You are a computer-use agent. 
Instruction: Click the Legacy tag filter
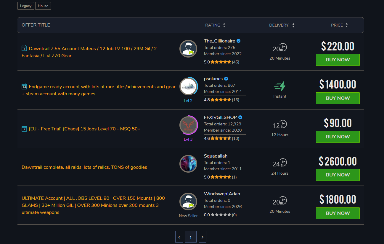pyautogui.click(x=26, y=6)
